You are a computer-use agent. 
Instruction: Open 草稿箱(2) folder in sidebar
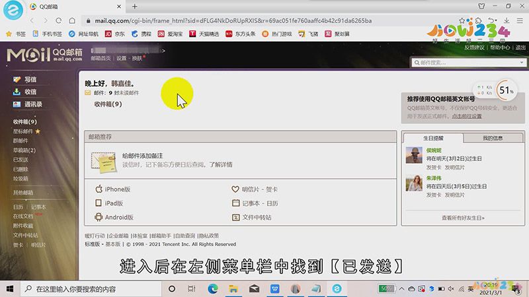24,150
